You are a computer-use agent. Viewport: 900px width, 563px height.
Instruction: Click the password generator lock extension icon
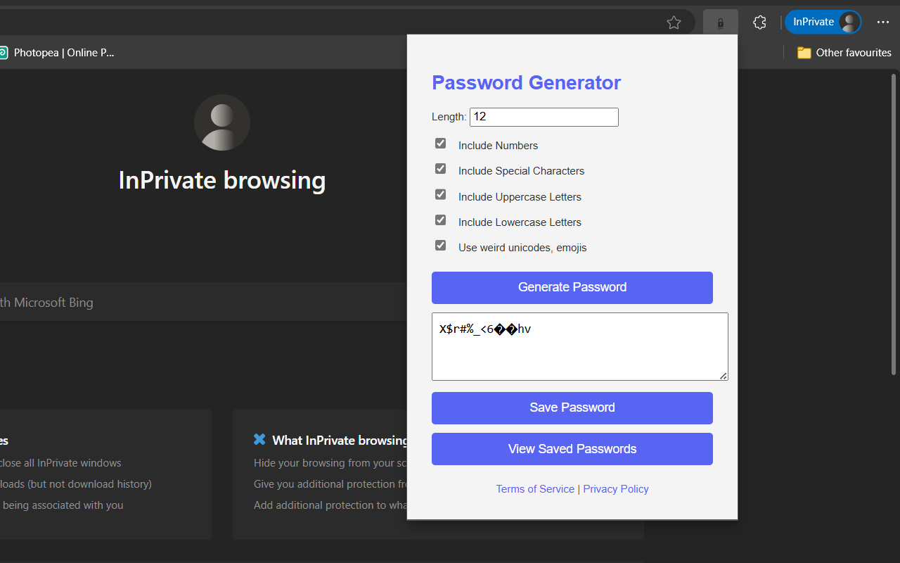720,23
